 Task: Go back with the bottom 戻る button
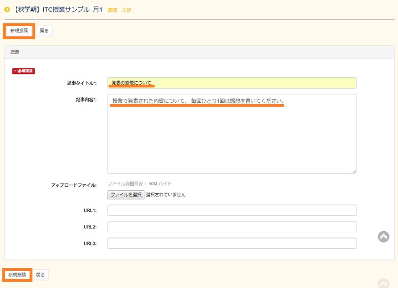pos(40,275)
